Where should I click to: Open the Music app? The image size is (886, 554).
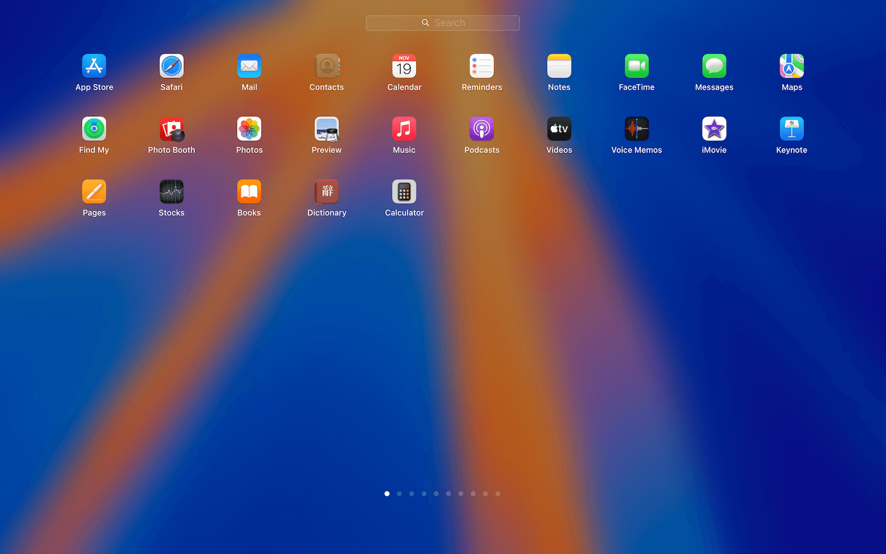point(404,129)
